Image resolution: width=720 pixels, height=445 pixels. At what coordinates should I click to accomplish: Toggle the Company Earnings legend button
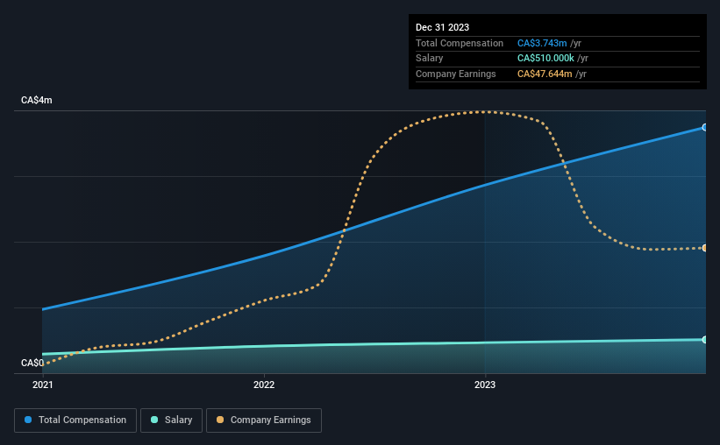264,420
